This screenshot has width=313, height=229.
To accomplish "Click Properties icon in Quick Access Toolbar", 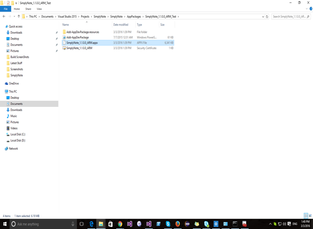I will point(8,3).
